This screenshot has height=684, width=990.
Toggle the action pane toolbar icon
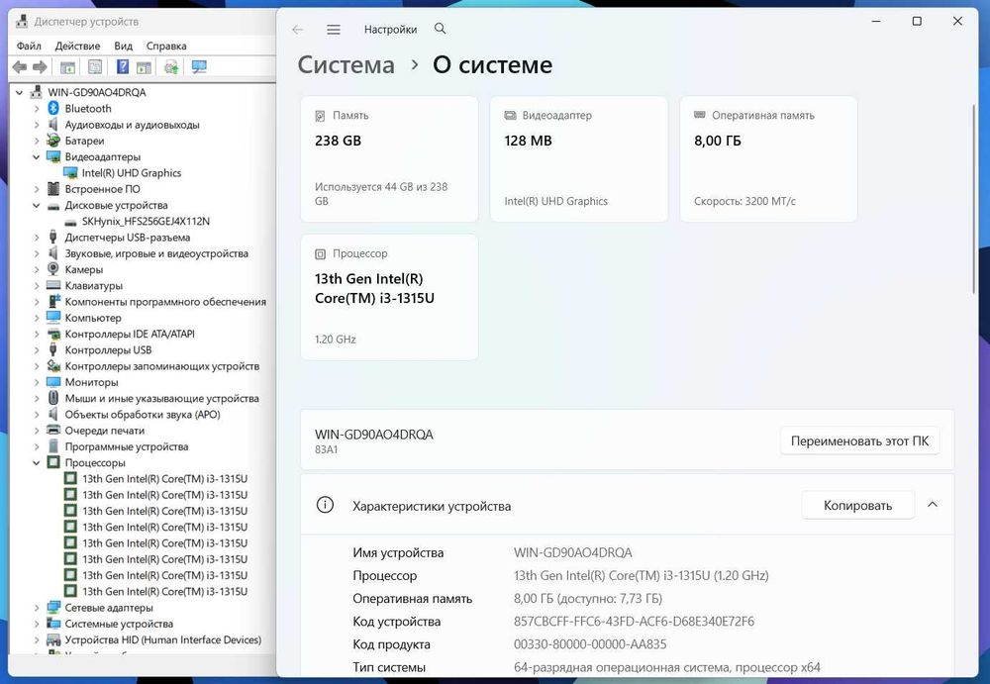click(x=144, y=67)
